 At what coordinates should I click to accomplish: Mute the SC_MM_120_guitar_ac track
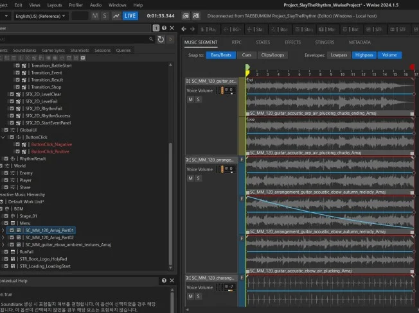[x=190, y=99]
